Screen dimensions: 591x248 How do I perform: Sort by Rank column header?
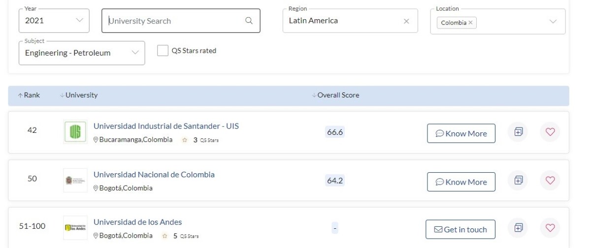pyautogui.click(x=29, y=95)
